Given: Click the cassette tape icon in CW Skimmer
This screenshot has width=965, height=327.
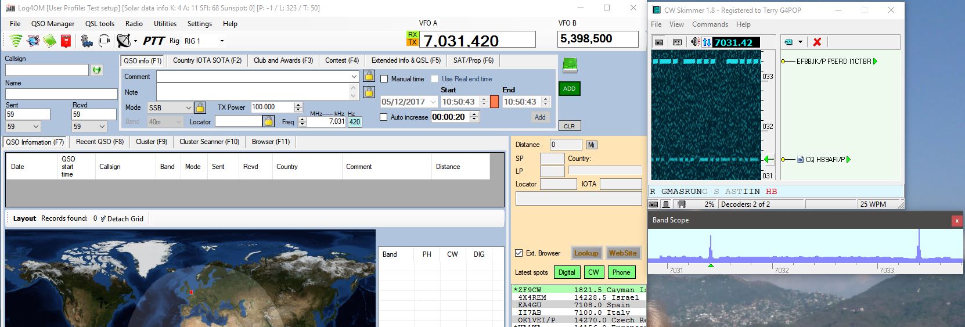Looking at the screenshot, I should point(677,42).
